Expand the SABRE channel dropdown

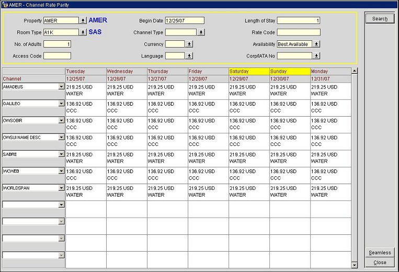(x=61, y=154)
